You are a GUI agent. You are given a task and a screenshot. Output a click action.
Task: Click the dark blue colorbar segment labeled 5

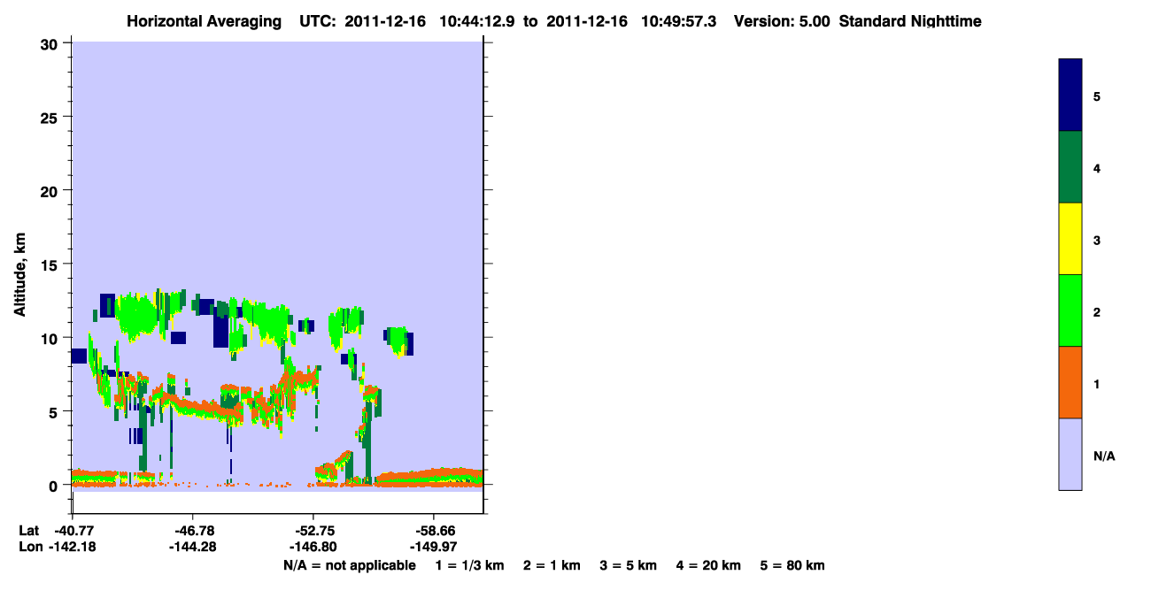[1070, 96]
